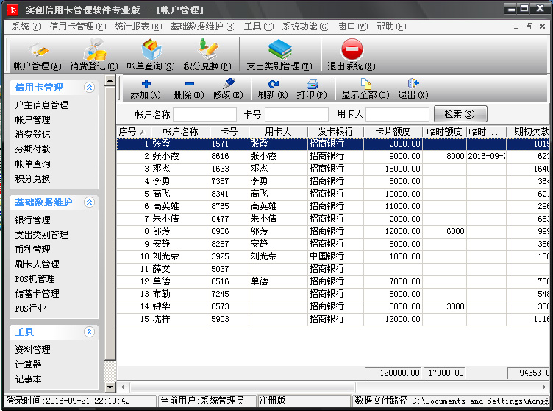
Task: Open 支出类别管理 from the toolbar
Action: [279, 55]
